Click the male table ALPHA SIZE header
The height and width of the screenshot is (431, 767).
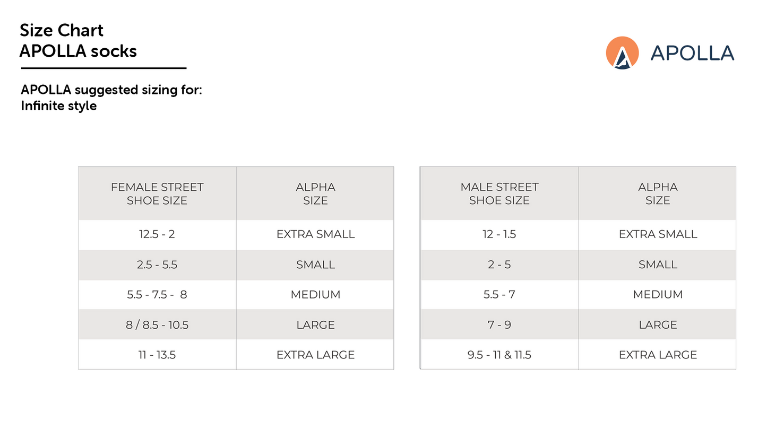(x=658, y=193)
